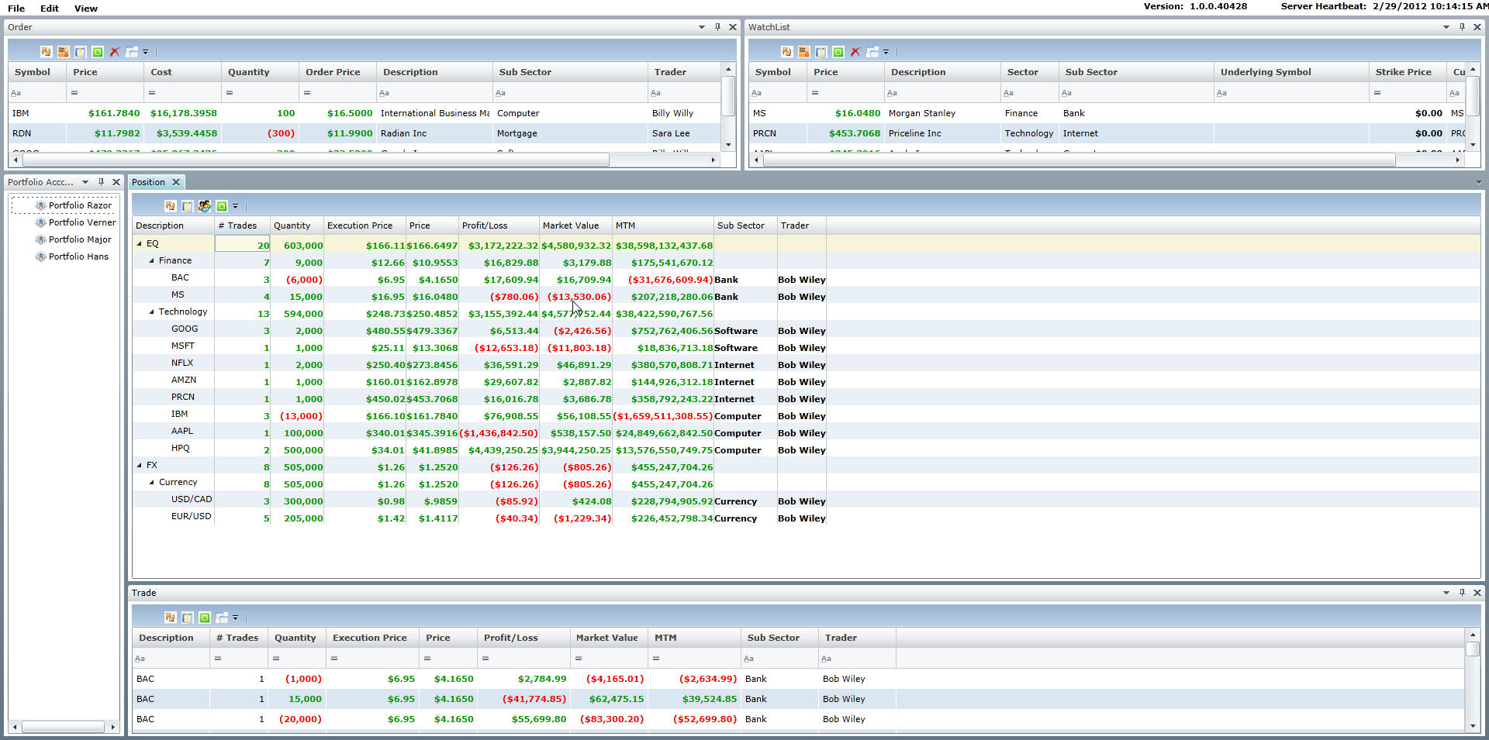Click first orange icon in Order toolbar
1489x740 pixels.
point(47,52)
